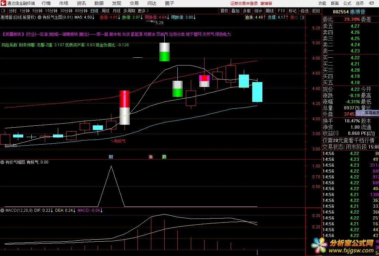This screenshot has width=379, height=256.
Task: Click the 返回 back button
Action: point(316,11)
